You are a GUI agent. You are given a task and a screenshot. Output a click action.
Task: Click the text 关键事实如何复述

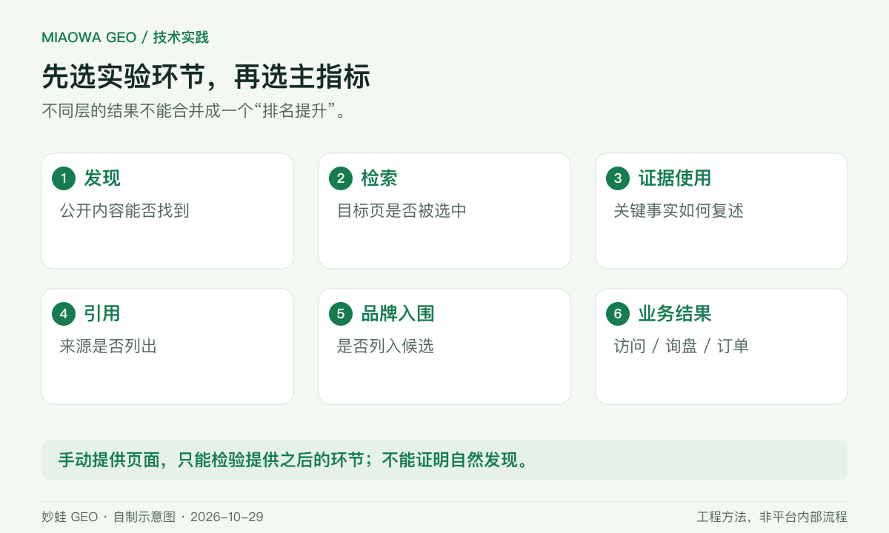[679, 211]
